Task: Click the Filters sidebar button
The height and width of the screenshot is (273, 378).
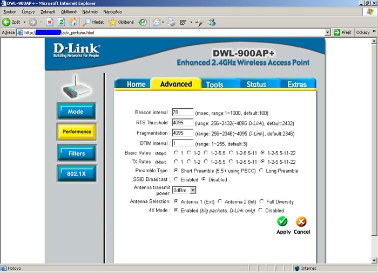Action: click(x=77, y=153)
